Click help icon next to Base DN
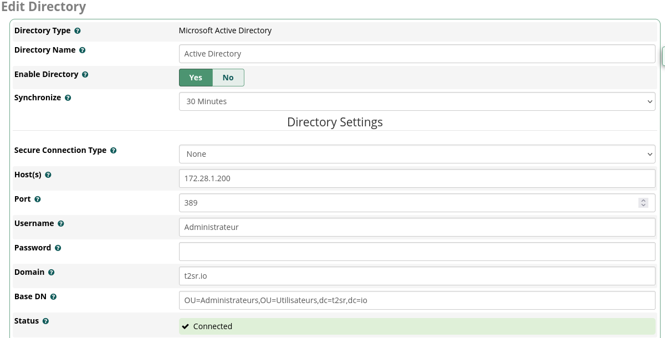 point(54,297)
